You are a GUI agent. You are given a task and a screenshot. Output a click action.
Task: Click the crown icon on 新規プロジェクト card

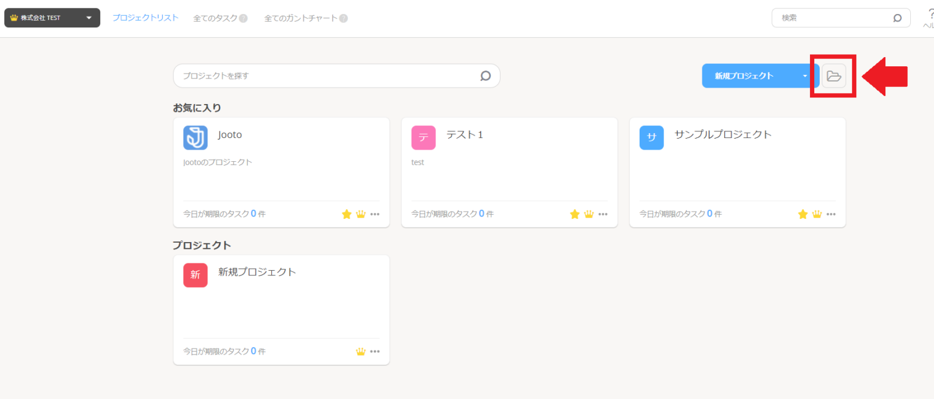pos(361,351)
